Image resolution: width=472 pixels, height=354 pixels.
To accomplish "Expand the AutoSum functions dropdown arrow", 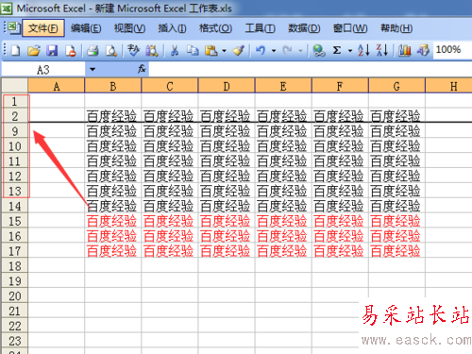I will tap(350, 51).
